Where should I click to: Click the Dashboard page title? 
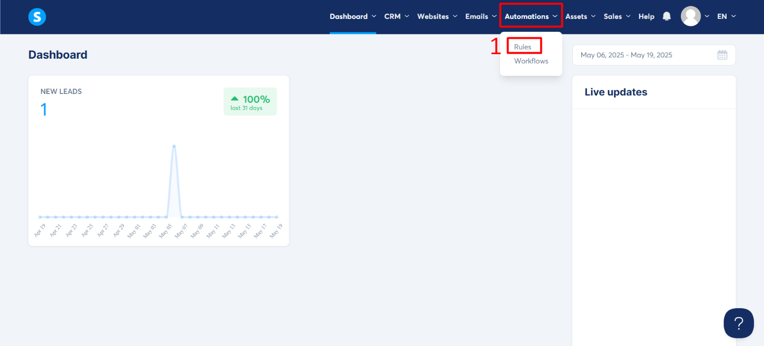tap(58, 55)
